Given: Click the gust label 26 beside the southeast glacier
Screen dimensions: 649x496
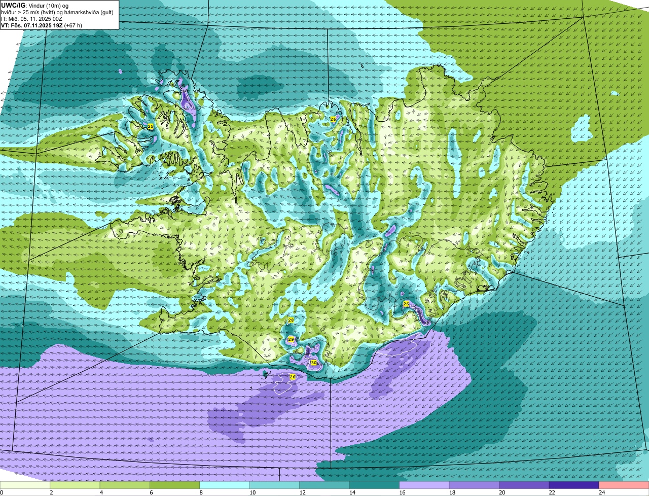Looking at the screenshot, I should pyautogui.click(x=406, y=303).
